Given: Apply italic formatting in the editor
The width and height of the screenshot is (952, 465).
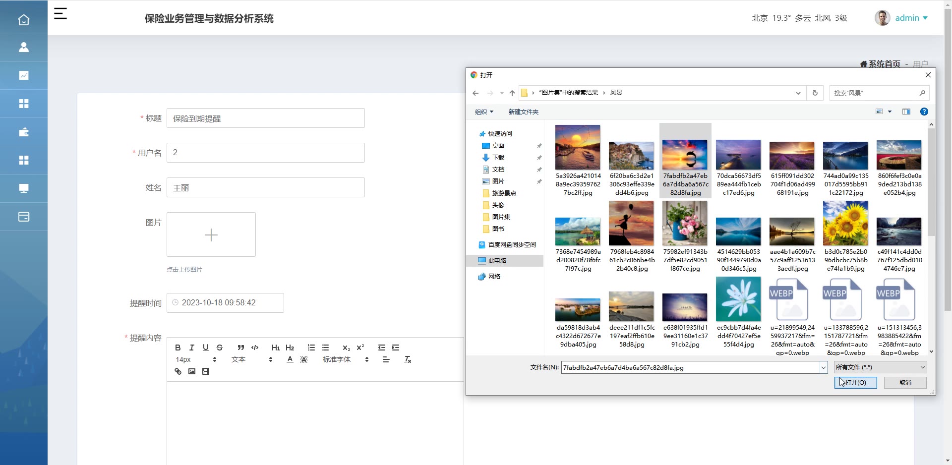Looking at the screenshot, I should click(x=192, y=348).
